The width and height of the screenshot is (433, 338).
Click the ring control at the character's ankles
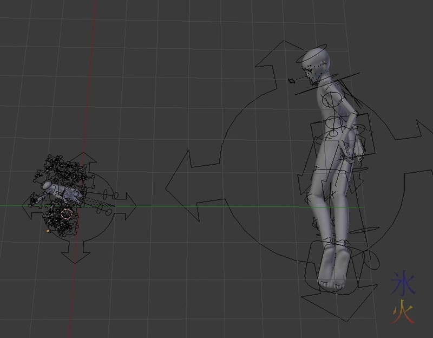tap(330, 241)
